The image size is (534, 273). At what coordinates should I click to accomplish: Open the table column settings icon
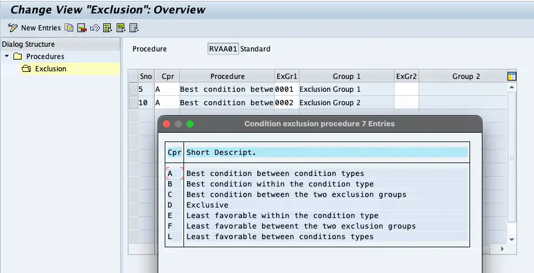pos(512,77)
